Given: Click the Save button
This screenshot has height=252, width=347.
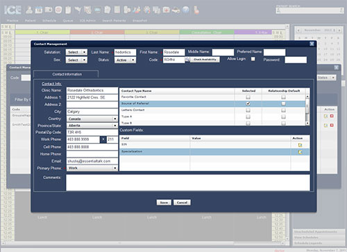Looking at the screenshot, I should click(164, 203).
